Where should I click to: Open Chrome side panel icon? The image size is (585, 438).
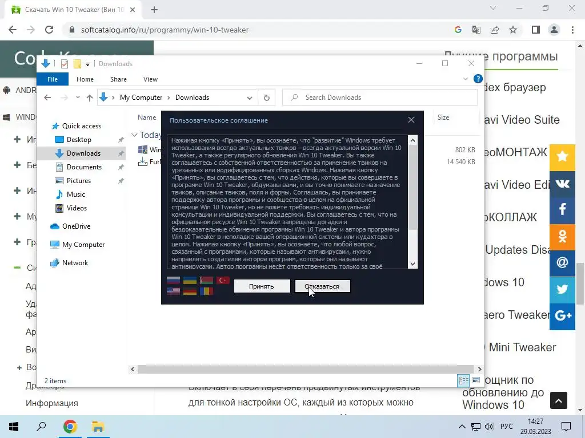click(x=536, y=30)
